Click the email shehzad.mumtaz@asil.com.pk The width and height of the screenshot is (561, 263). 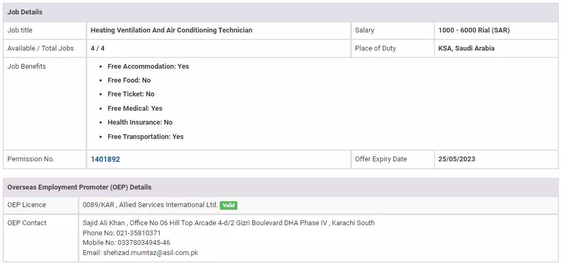pyautogui.click(x=141, y=253)
